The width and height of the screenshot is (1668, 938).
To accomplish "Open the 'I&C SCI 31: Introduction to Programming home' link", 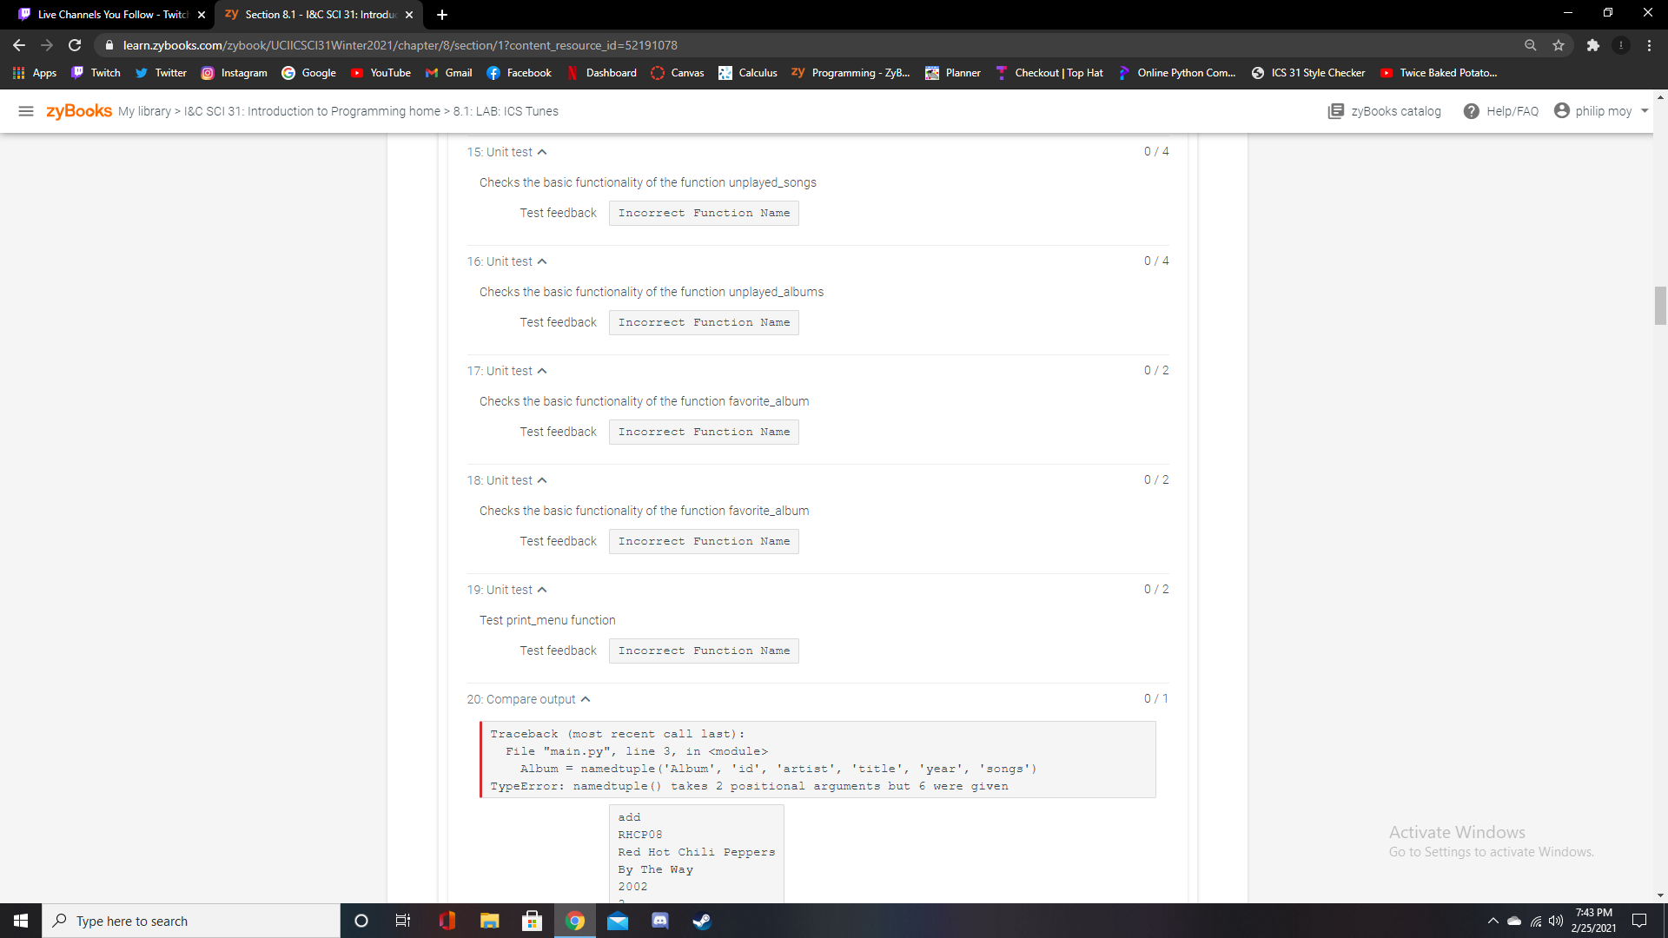I will [x=310, y=111].
